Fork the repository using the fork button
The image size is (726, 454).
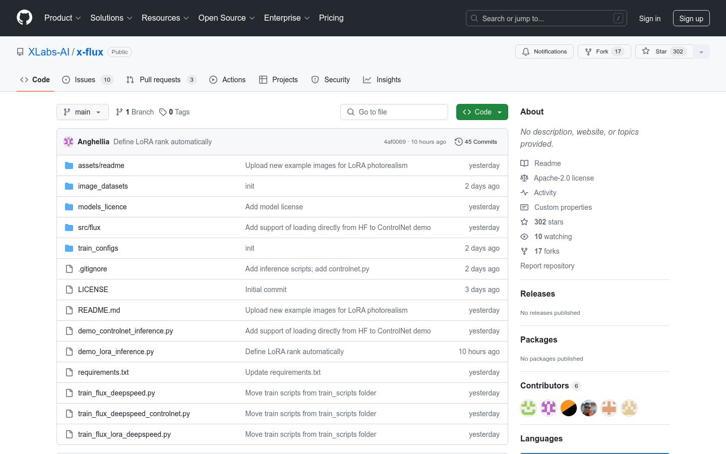pyautogui.click(x=604, y=51)
